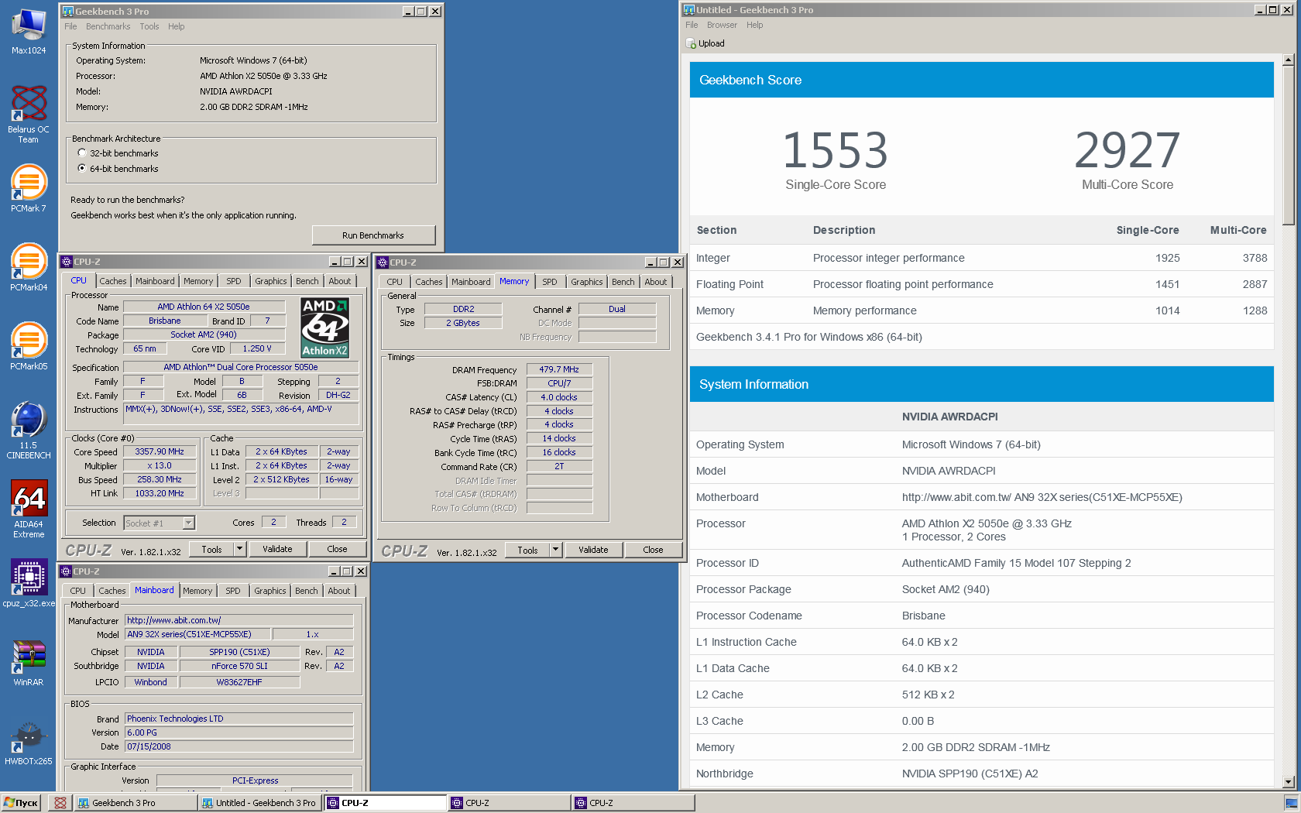Click Belarus OC quick-launch icon in taskbar
The width and height of the screenshot is (1301, 813).
pyautogui.click(x=60, y=803)
